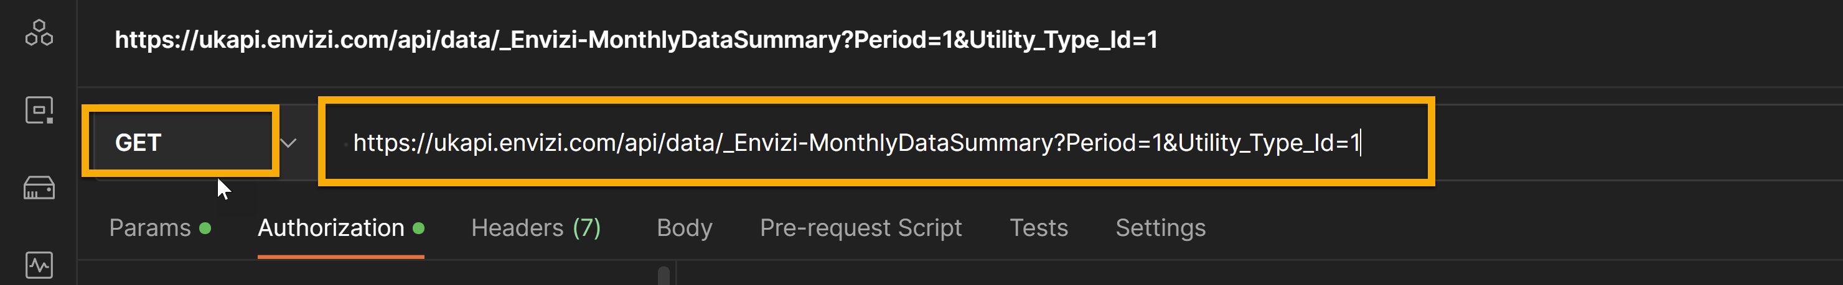The image size is (1843, 285).
Task: Open the Pre-request Script tab
Action: coord(861,228)
